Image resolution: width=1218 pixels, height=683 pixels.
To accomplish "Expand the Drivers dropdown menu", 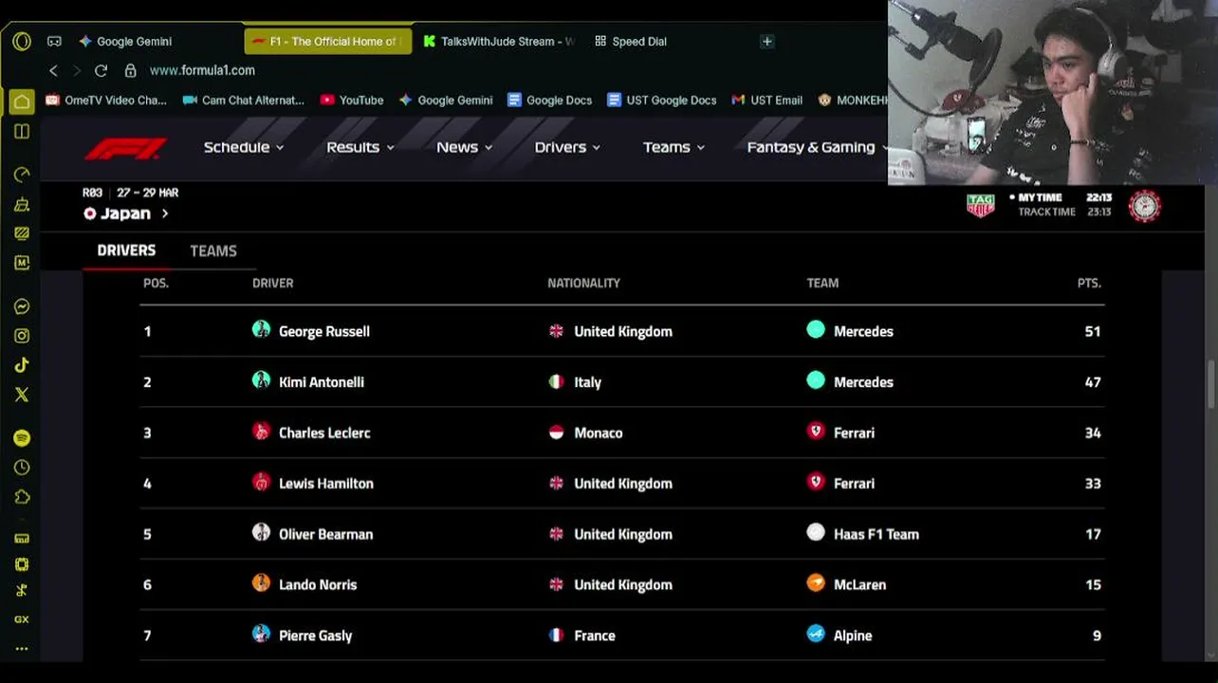I will [x=567, y=147].
